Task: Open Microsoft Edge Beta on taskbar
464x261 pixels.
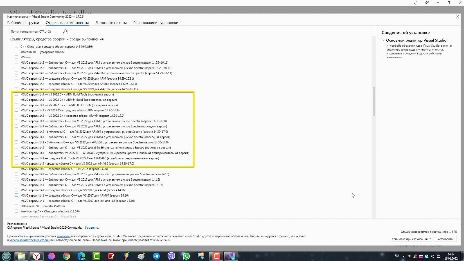Action: coord(82,256)
